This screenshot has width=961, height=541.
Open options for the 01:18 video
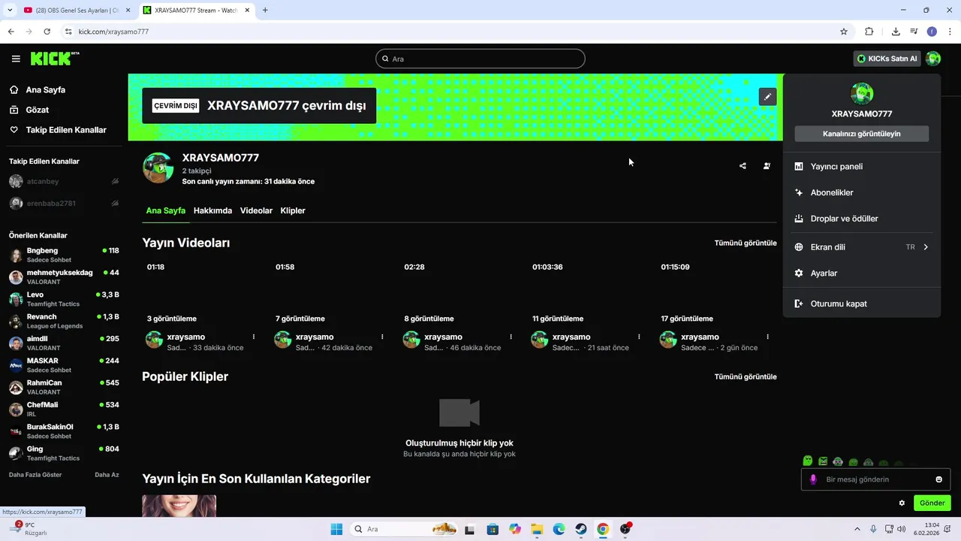[x=254, y=337]
